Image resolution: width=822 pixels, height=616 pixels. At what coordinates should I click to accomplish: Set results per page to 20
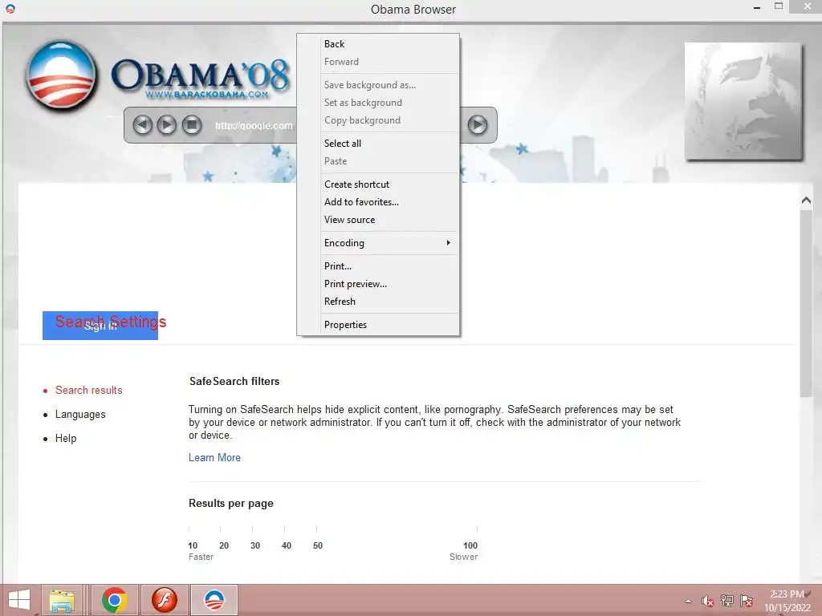point(224,545)
